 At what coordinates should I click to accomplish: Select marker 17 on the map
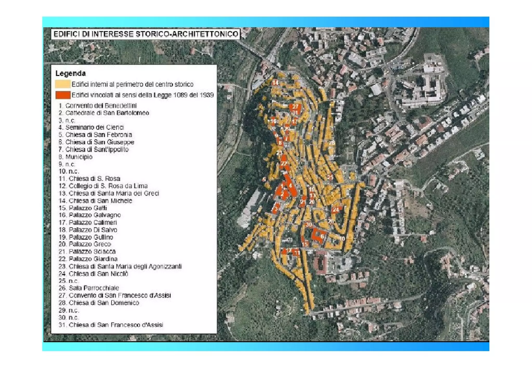pyautogui.click(x=295, y=121)
